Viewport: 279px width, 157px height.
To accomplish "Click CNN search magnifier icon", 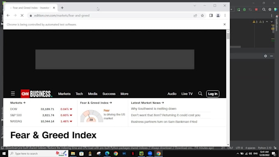I will [x=200, y=93].
